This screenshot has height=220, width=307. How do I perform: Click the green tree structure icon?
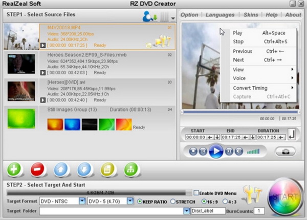click(x=129, y=169)
